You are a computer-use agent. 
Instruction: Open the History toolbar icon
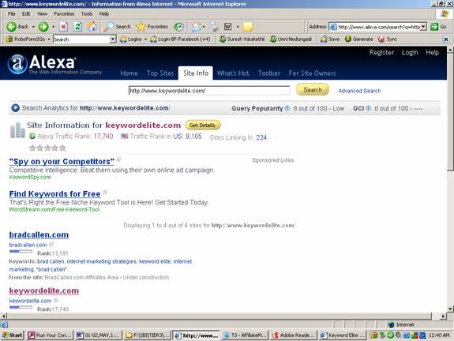[x=178, y=27]
